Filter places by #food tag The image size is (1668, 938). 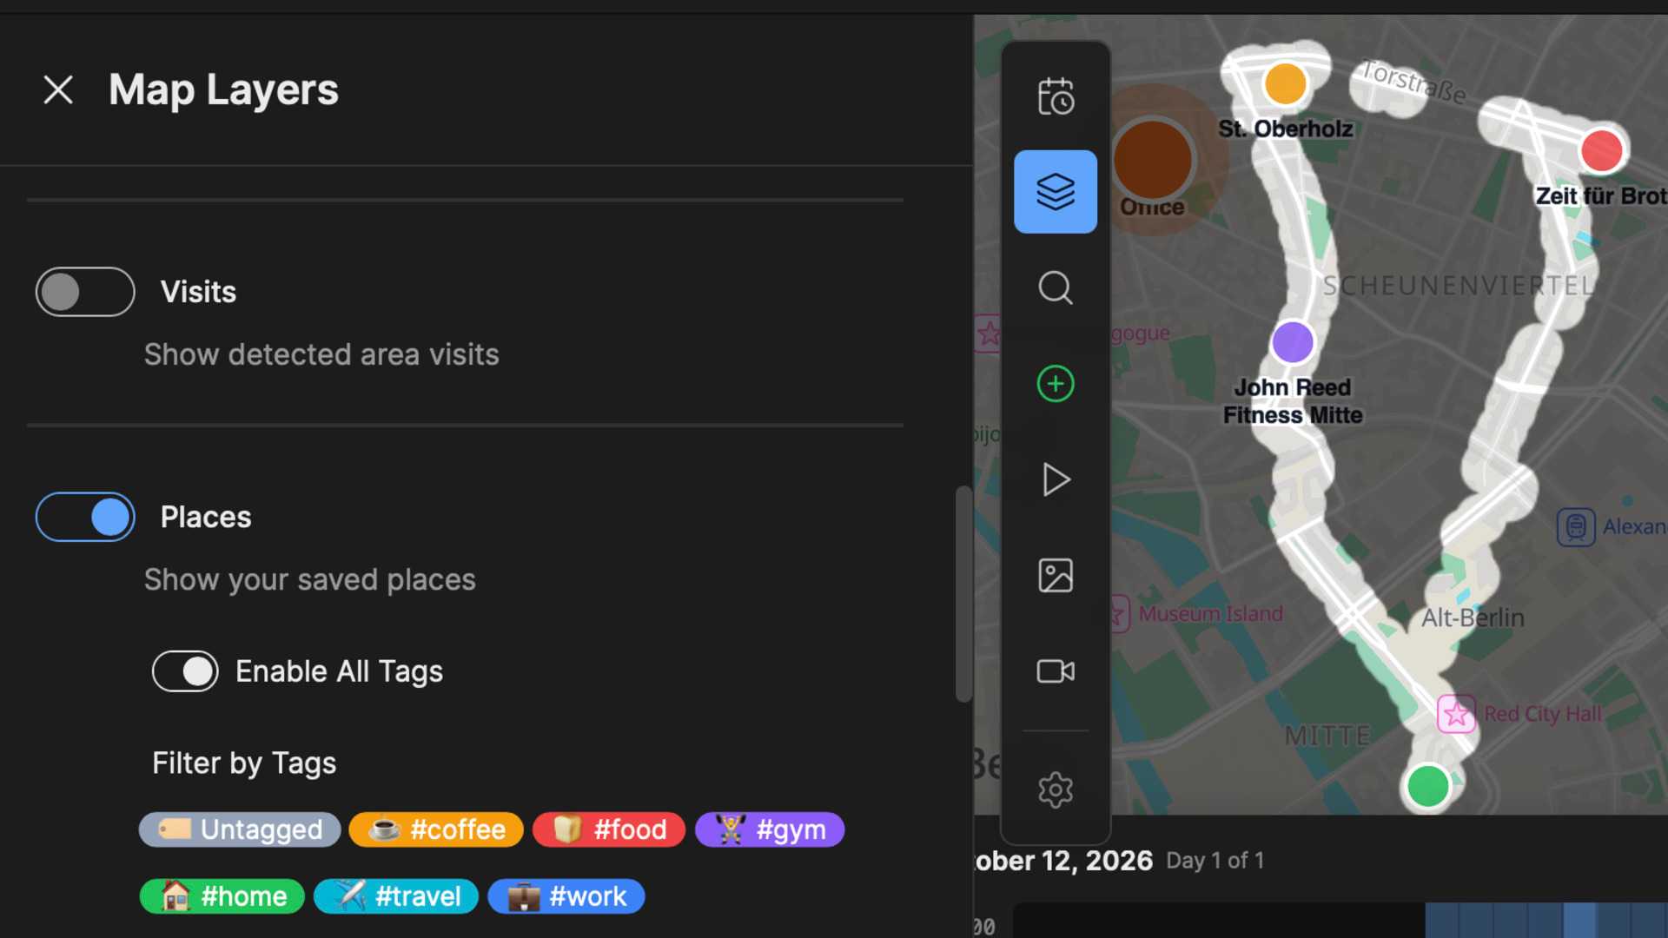tap(609, 829)
